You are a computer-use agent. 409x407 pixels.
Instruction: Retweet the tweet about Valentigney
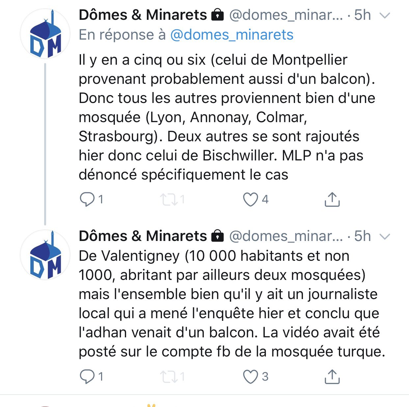[x=169, y=376]
